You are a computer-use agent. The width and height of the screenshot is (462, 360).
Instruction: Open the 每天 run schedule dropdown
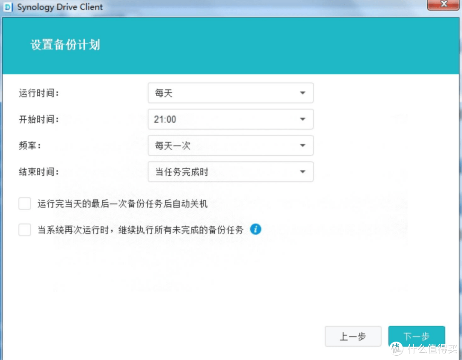tap(231, 93)
